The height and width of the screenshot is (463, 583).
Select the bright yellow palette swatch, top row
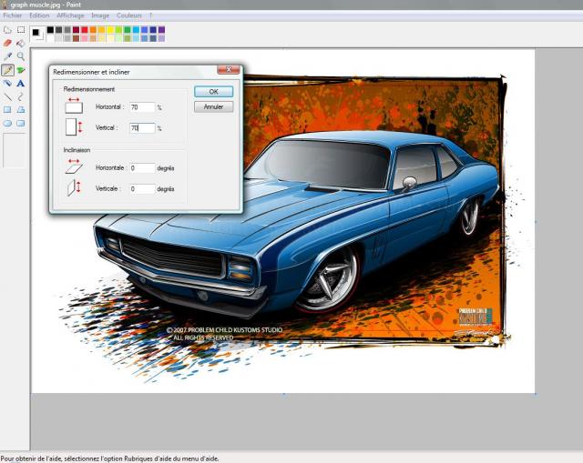coord(110,30)
